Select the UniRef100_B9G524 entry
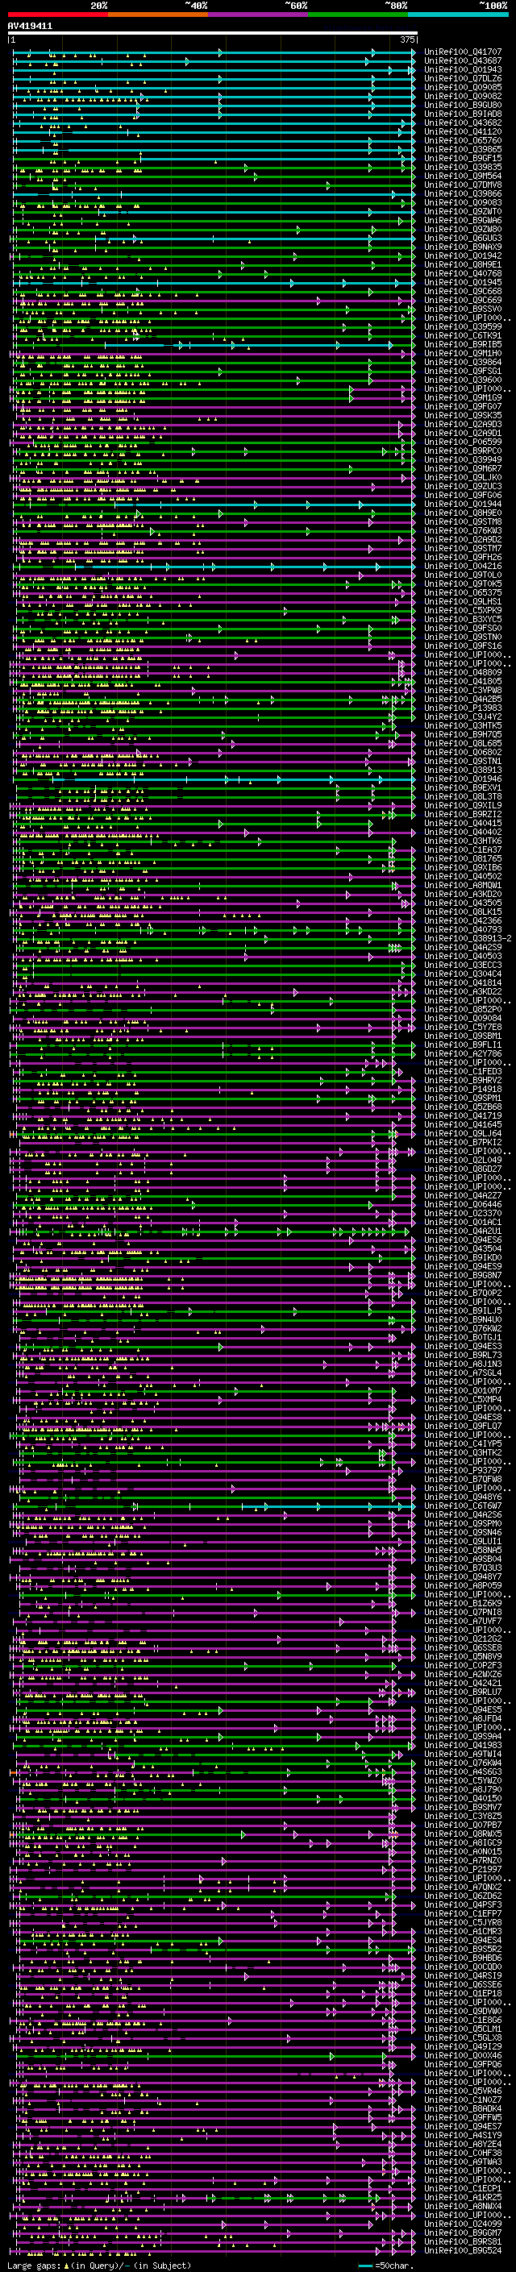The width and height of the screenshot is (516, 2272). tap(462, 2251)
